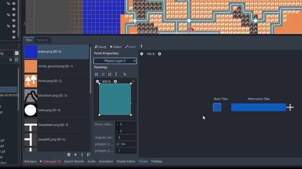Click the tile sources list scrollbar
302x169 pixels.
coord(90,70)
